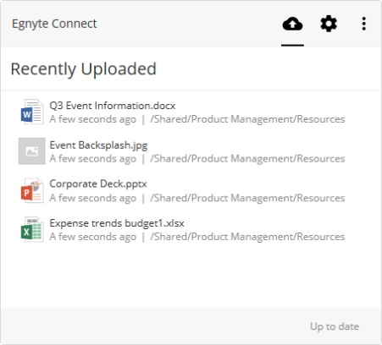Image resolution: width=382 pixels, height=345 pixels.
Task: Click 'A few seconds ago' under Corporate Deck
Action: pyautogui.click(x=93, y=198)
